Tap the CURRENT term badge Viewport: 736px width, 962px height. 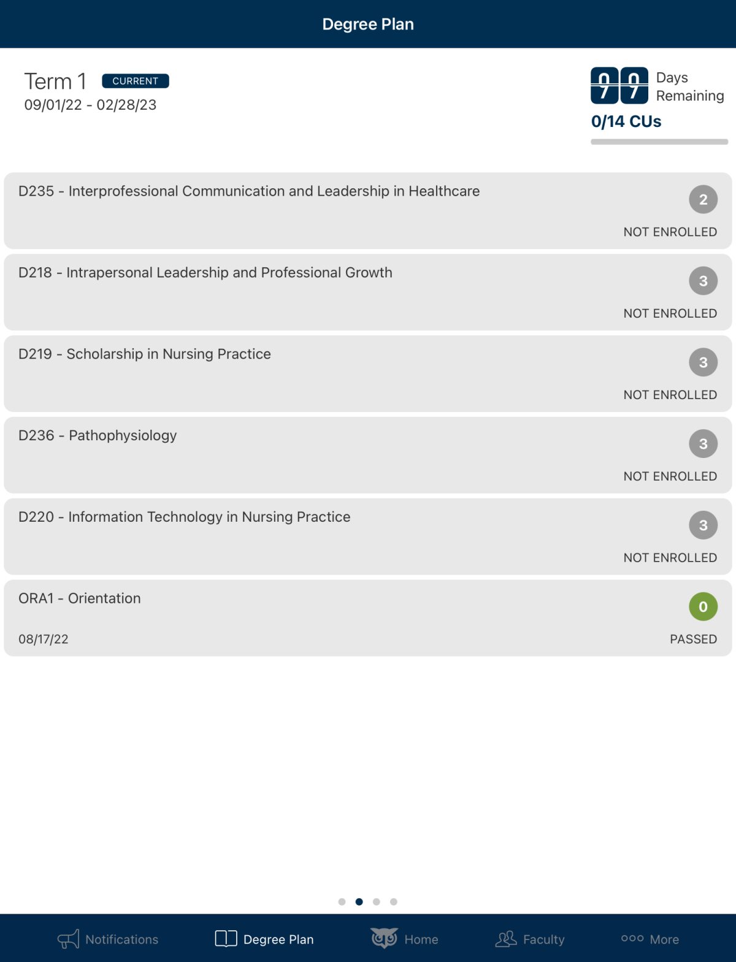point(136,81)
